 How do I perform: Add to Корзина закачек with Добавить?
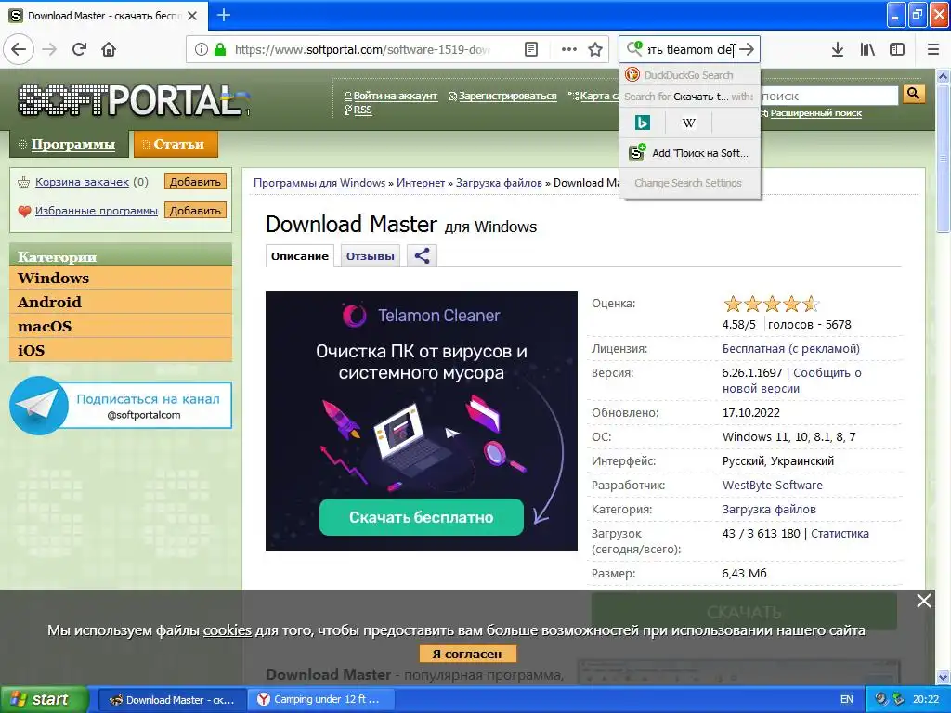coord(195,182)
